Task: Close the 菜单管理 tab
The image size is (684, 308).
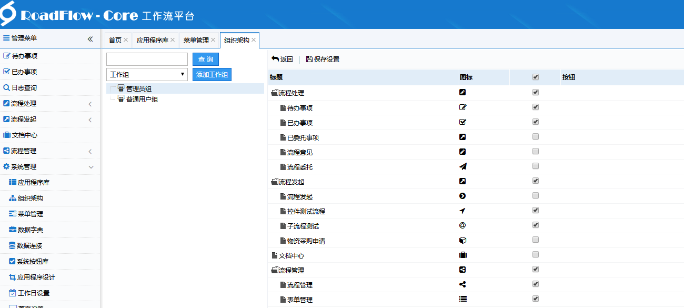Action: click(213, 39)
